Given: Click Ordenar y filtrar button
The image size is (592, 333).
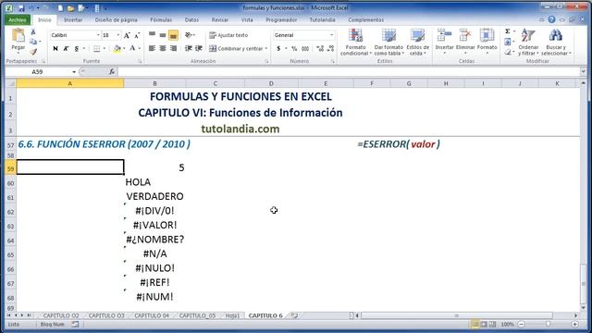Looking at the screenshot, I should (x=528, y=42).
